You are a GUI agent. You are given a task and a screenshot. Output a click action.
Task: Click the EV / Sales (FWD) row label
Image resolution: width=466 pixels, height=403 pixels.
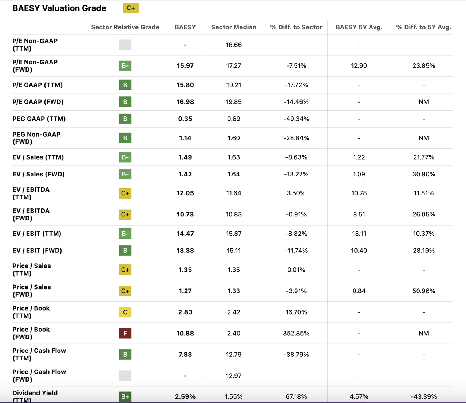point(39,174)
